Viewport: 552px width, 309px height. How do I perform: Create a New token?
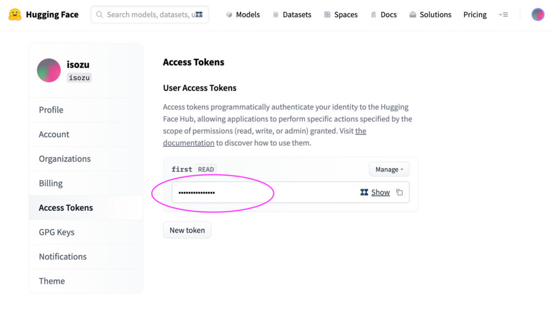(187, 230)
